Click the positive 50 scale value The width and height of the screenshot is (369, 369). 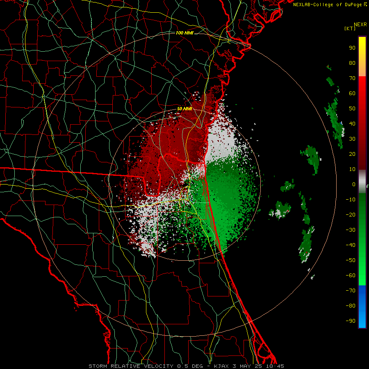point(352,109)
